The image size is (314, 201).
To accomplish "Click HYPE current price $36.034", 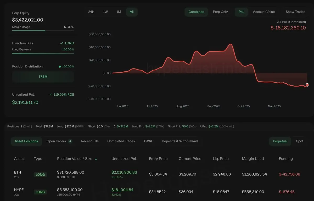I will (x=186, y=192).
